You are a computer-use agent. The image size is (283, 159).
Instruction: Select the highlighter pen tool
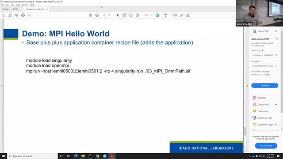tap(181, 15)
